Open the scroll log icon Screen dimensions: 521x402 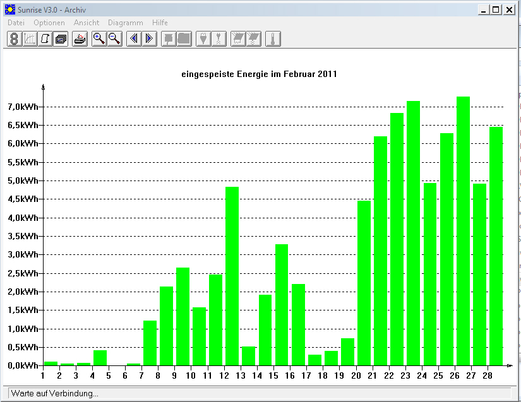45,39
